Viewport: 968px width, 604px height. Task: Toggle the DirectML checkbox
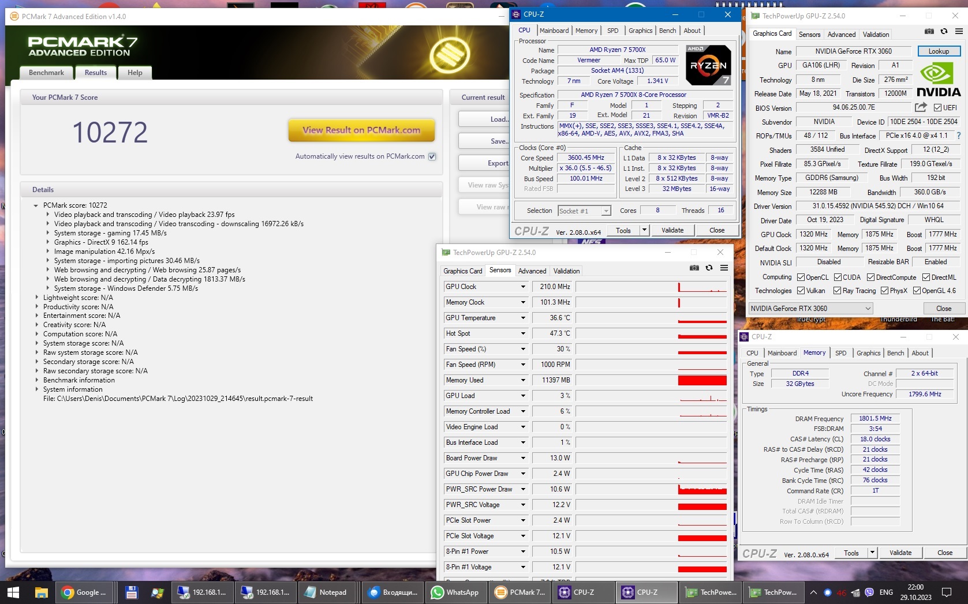tap(926, 277)
